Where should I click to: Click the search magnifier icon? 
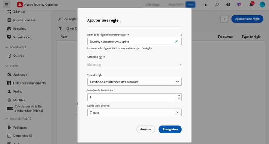click(217, 4)
